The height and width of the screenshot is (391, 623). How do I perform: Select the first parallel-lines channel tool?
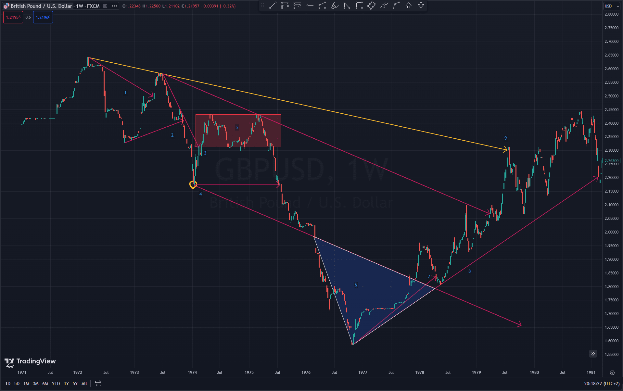[285, 6]
